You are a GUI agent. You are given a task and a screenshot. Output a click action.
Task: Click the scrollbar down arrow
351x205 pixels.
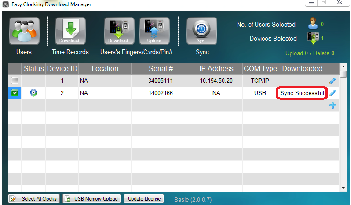click(344, 188)
